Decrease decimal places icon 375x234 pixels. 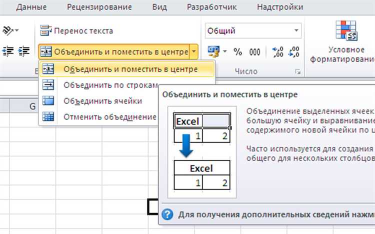coord(294,51)
